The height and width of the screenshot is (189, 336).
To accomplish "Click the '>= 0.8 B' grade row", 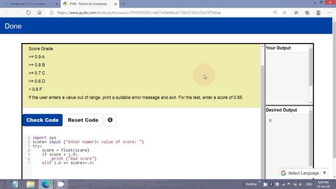I will [37, 65].
